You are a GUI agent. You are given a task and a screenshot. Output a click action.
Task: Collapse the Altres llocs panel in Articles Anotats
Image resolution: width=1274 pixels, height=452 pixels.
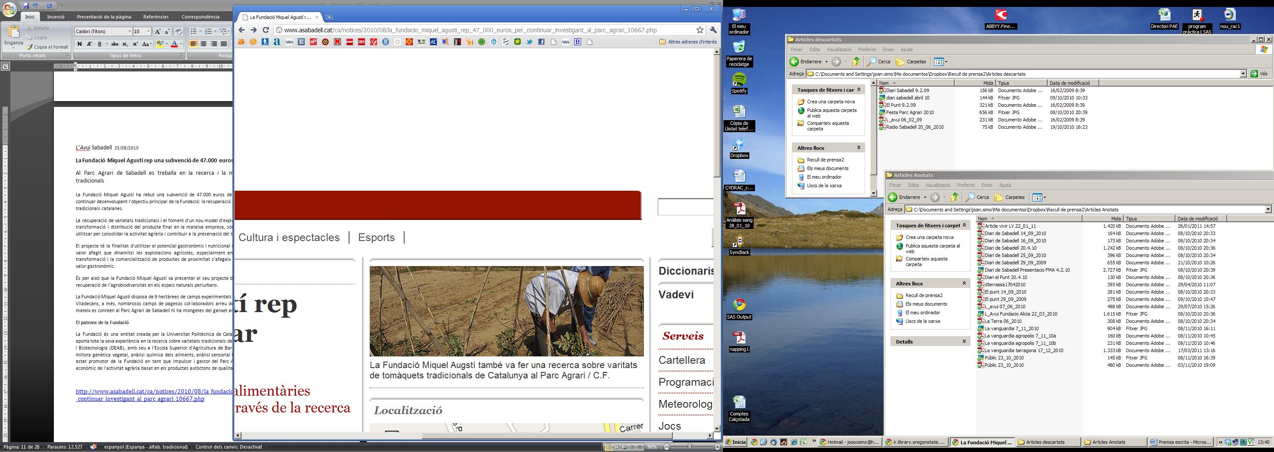tap(964, 283)
